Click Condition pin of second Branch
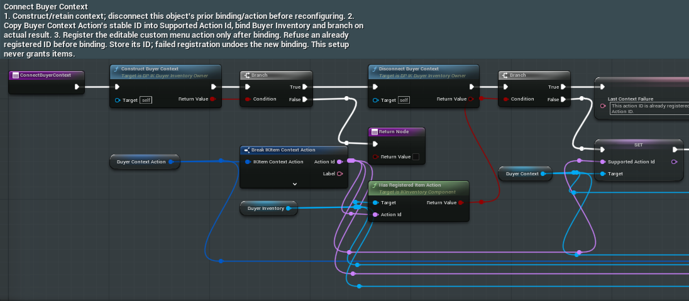 506,99
